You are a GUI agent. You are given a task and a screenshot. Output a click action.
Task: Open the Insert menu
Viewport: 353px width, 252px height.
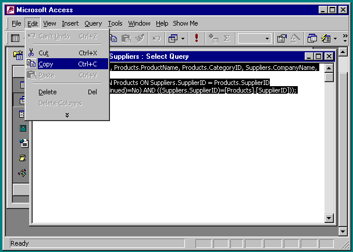click(70, 23)
